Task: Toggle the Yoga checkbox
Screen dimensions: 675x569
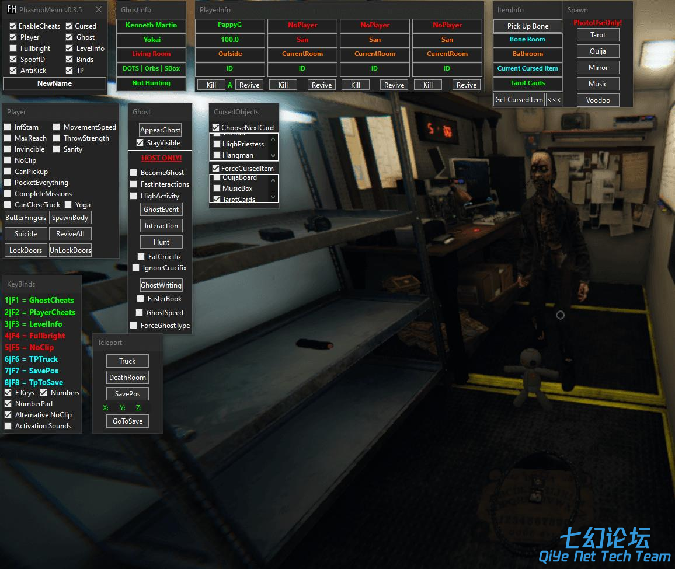Action: [68, 204]
